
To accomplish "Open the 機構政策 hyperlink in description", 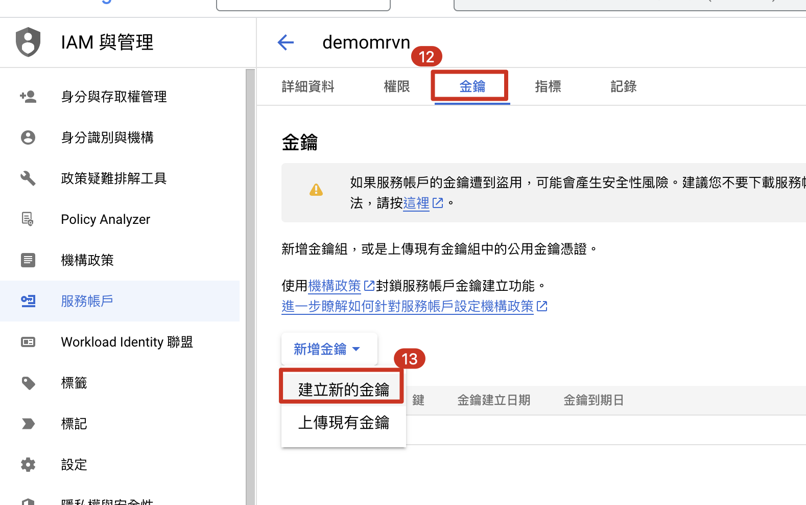I will click(x=335, y=286).
